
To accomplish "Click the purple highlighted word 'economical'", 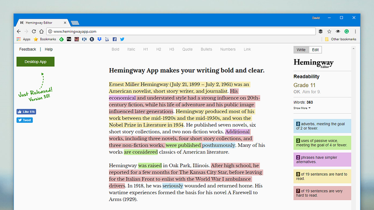I will tap(122, 98).
